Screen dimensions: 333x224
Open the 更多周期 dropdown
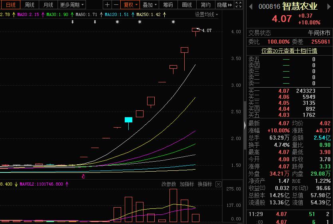click(72, 5)
